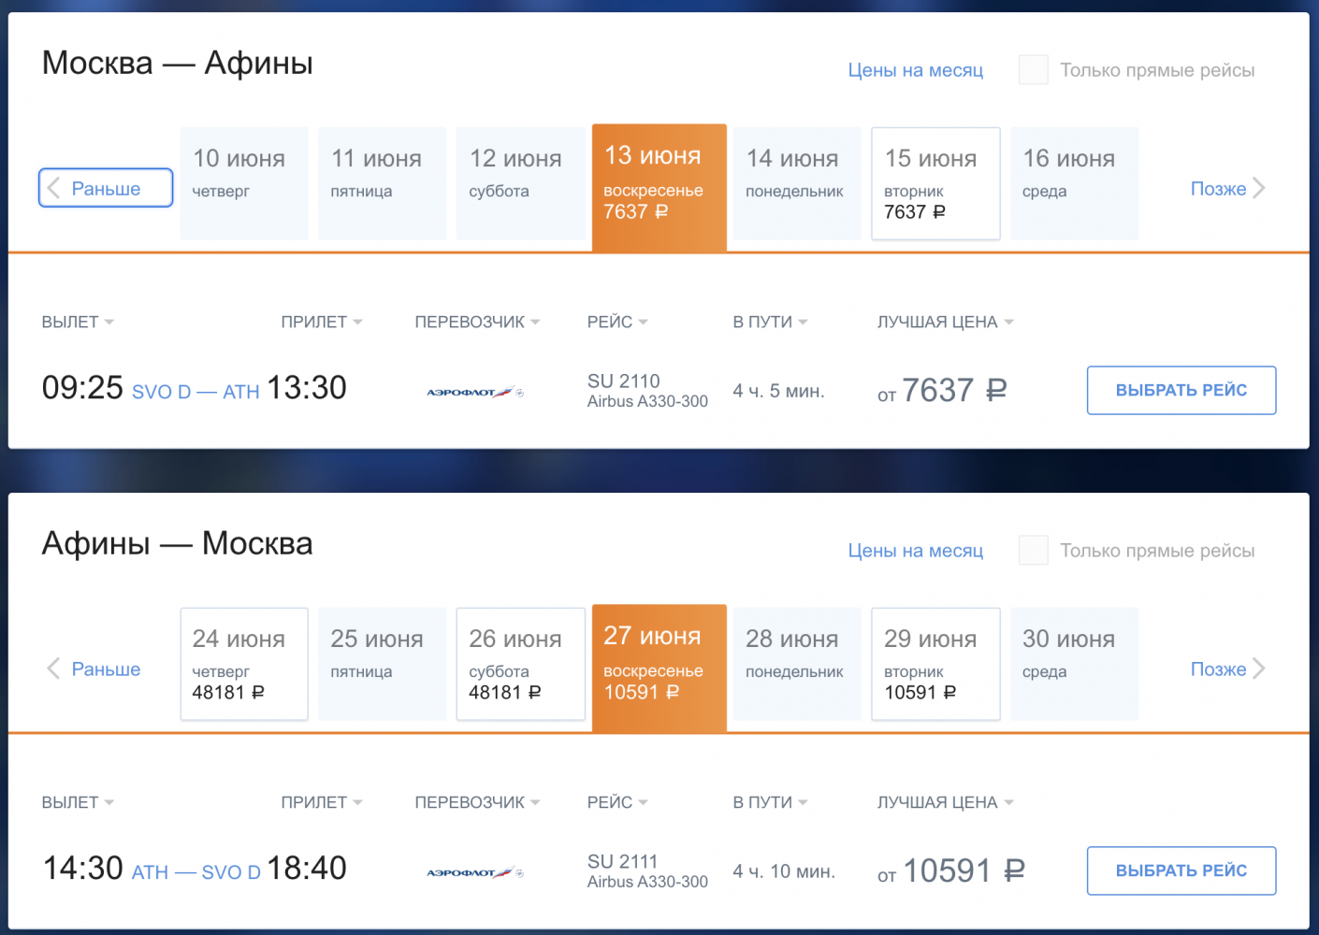Select the 24 июня date tab
This screenshot has height=935, width=1319.
pos(243,665)
